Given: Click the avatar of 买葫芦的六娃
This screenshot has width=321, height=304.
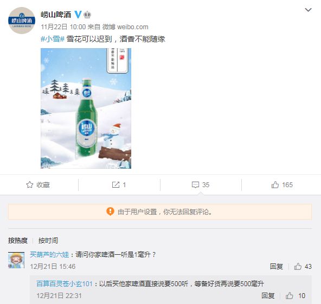Looking at the screenshot, I should tap(16, 260).
